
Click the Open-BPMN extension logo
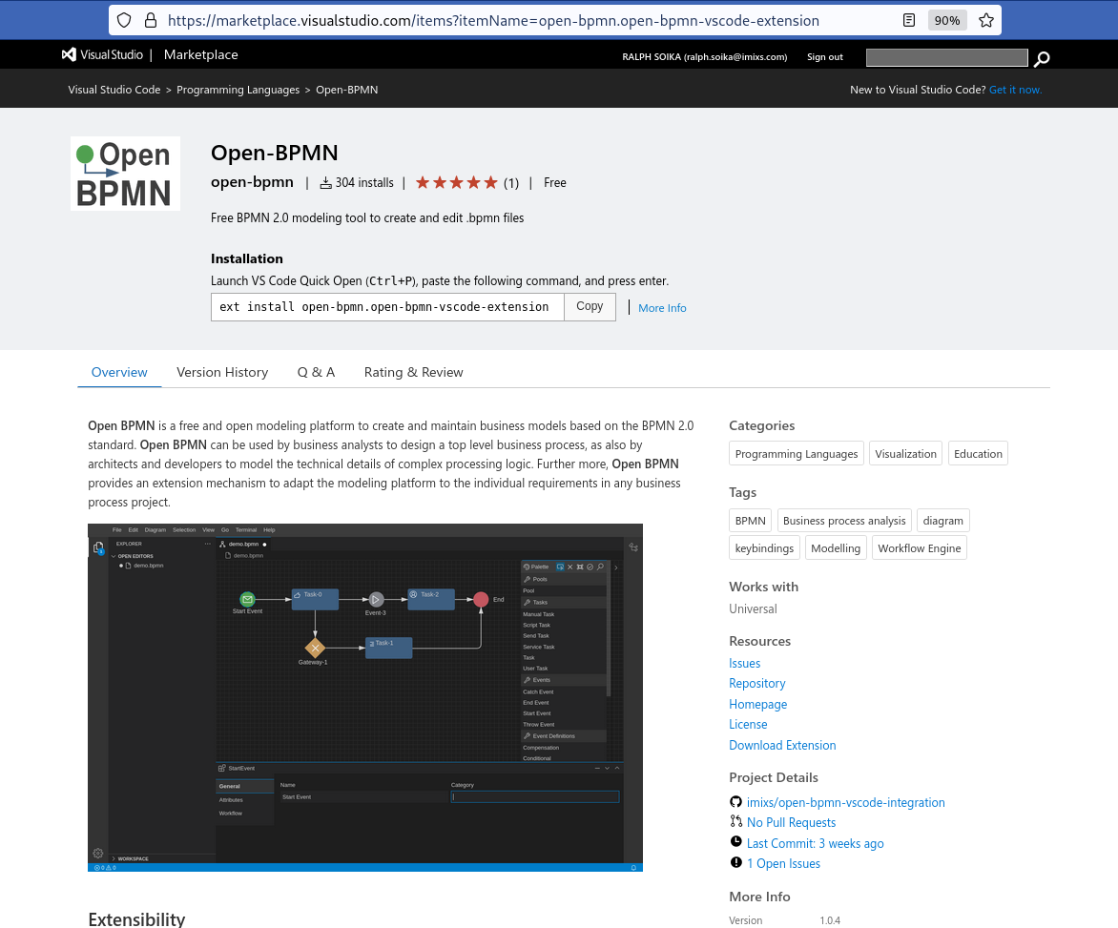(x=125, y=174)
